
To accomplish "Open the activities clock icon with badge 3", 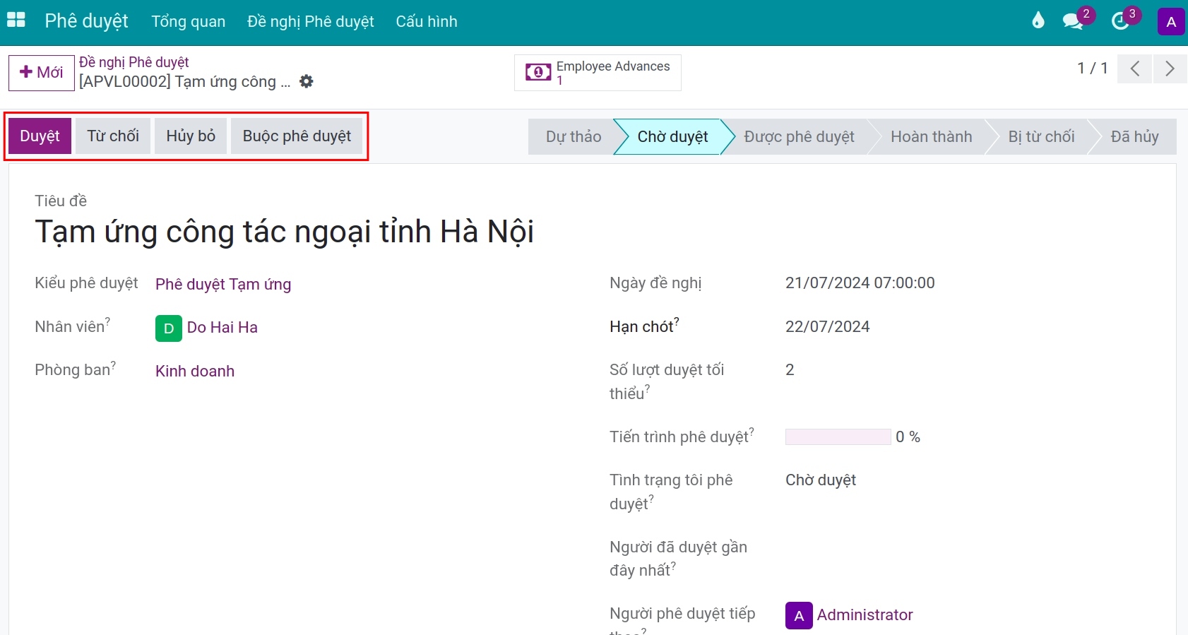I will click(1121, 21).
